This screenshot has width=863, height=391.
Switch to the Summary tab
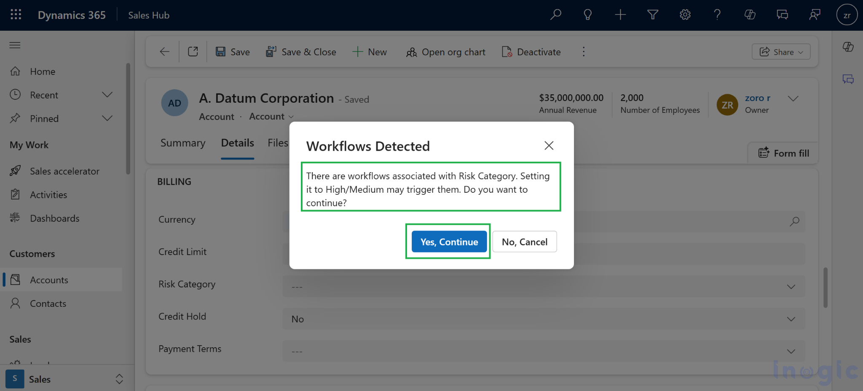[183, 143]
